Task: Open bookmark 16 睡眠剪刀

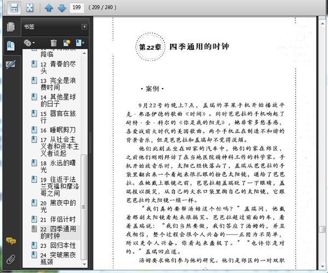Action: coord(58,130)
